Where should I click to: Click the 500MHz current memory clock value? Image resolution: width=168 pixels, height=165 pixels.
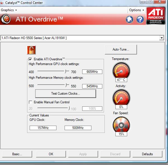(x=78, y=128)
